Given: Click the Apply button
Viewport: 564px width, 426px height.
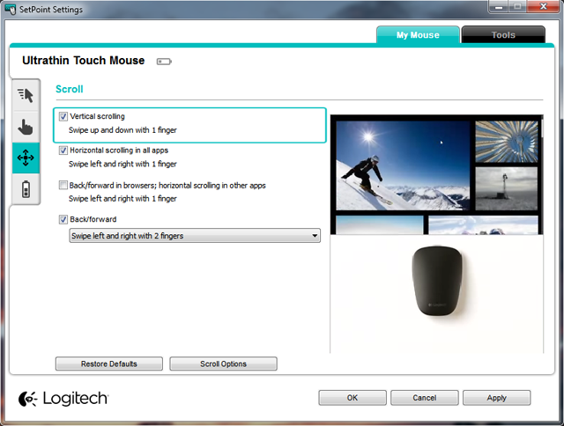Looking at the screenshot, I should pyautogui.click(x=497, y=398).
